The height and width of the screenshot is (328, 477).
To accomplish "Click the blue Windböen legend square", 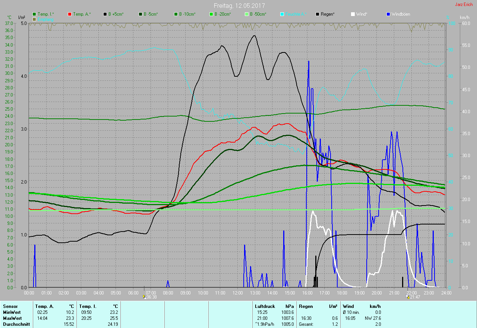I will [388, 14].
